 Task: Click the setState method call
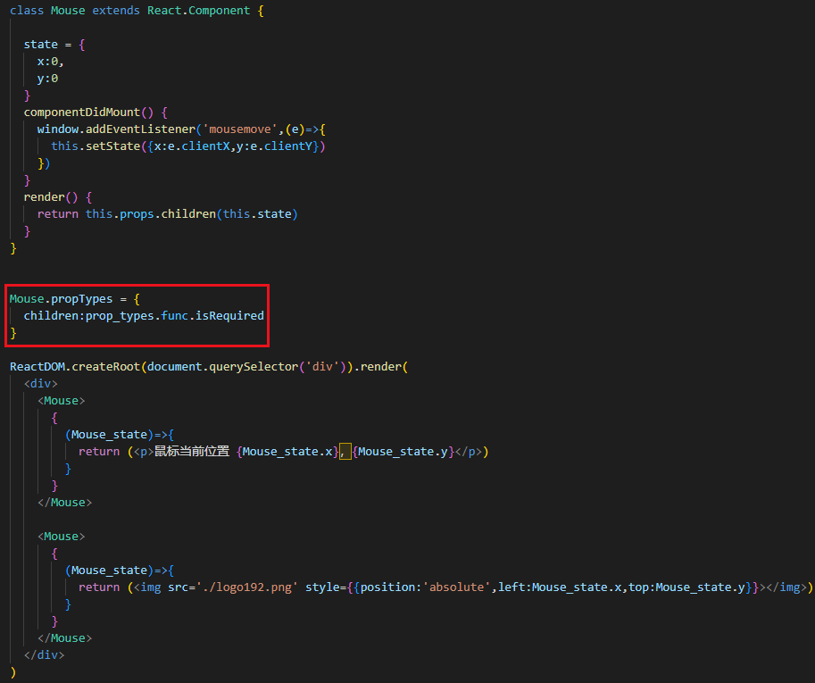pos(111,146)
